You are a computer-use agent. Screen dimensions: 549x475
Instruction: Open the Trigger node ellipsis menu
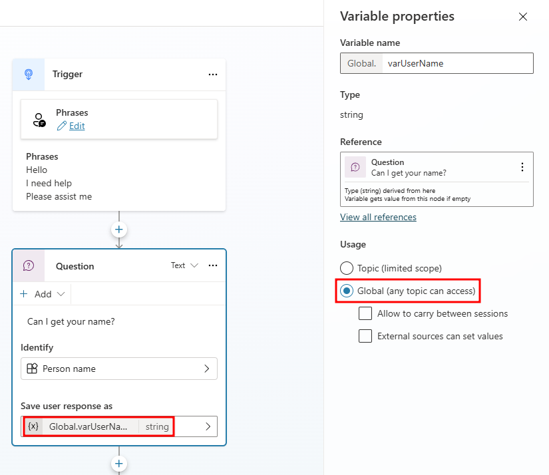(x=213, y=75)
